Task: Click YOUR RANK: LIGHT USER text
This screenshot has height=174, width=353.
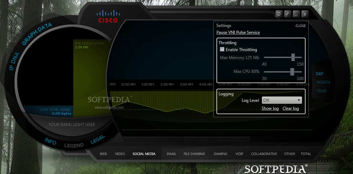Action: [72, 124]
